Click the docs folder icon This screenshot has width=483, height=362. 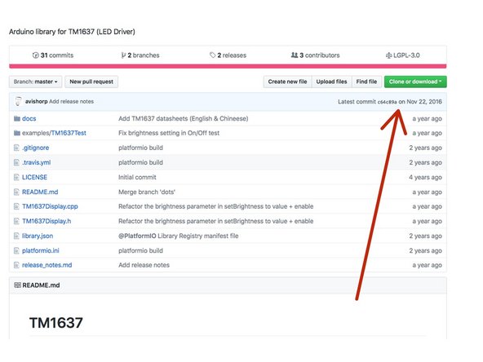(17, 118)
